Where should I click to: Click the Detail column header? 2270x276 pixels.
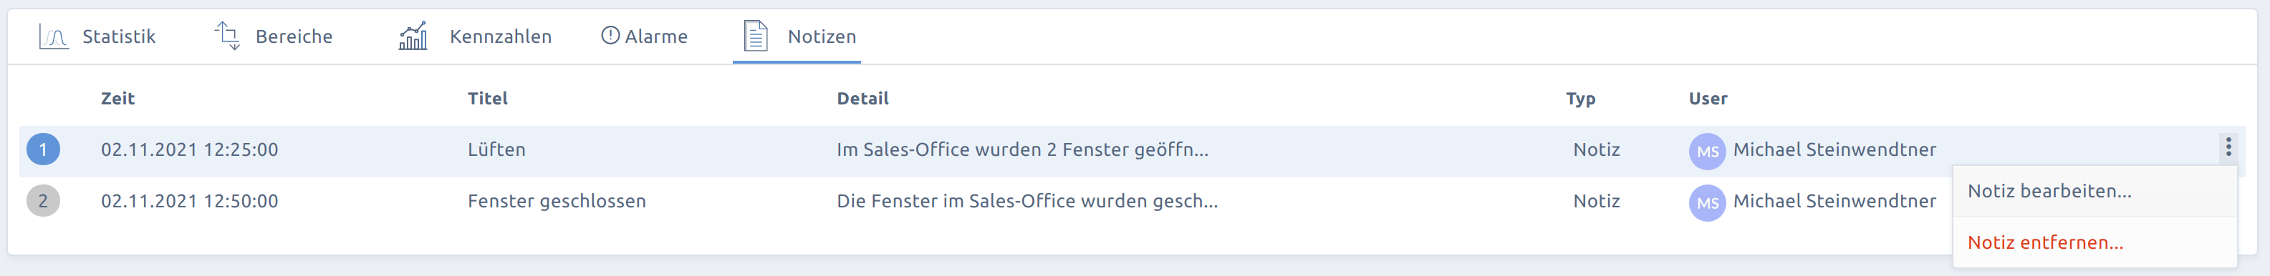pos(862,99)
